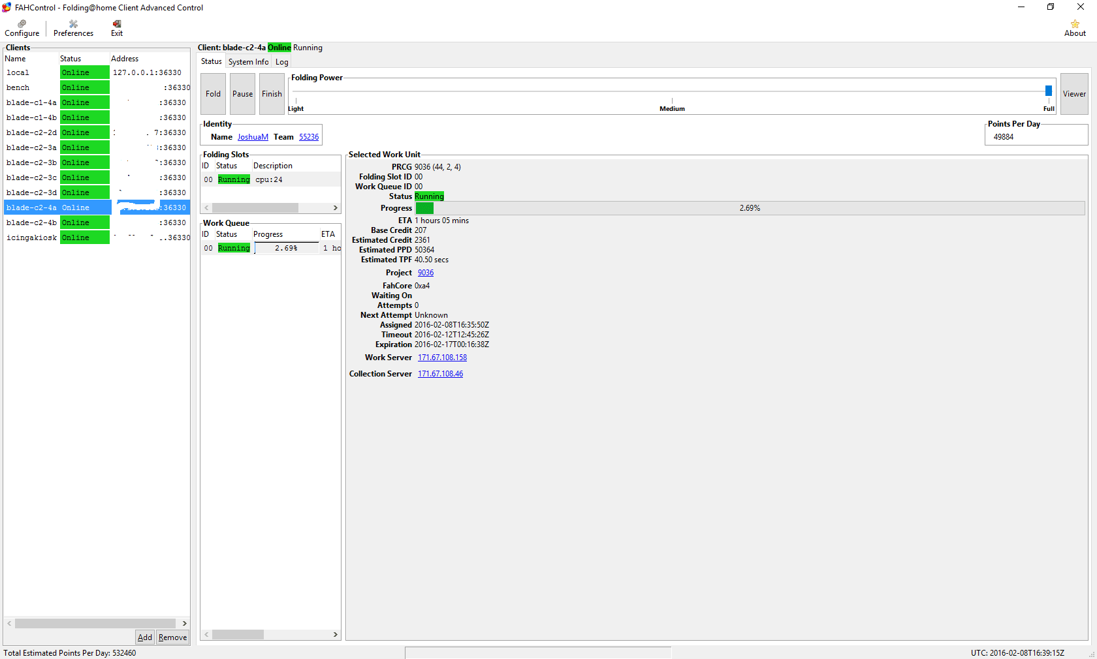Click Folding Slots scrollbar left arrow
Screen dimensions: 1097x659
tap(206, 207)
